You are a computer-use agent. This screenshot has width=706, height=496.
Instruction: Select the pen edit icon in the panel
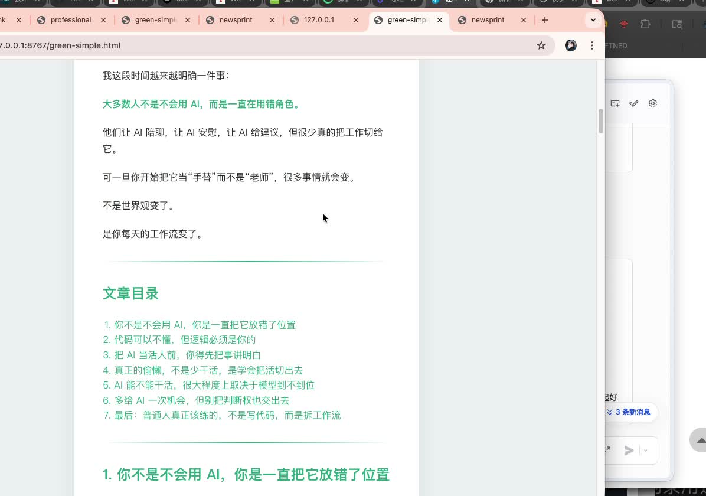click(x=633, y=103)
